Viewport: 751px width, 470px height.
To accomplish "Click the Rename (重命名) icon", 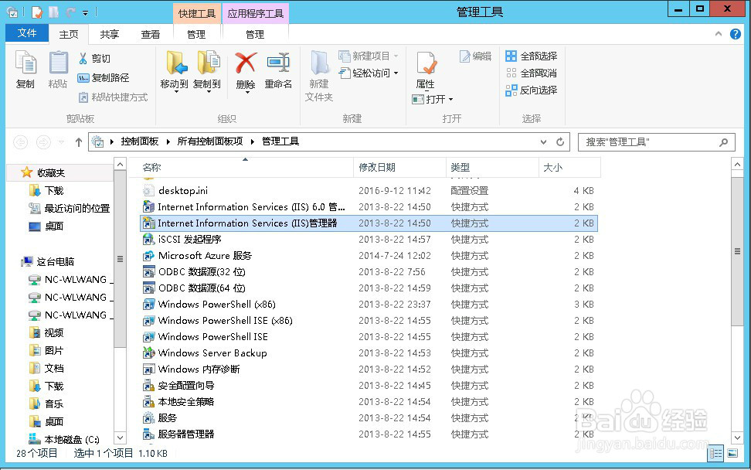I will (x=278, y=63).
